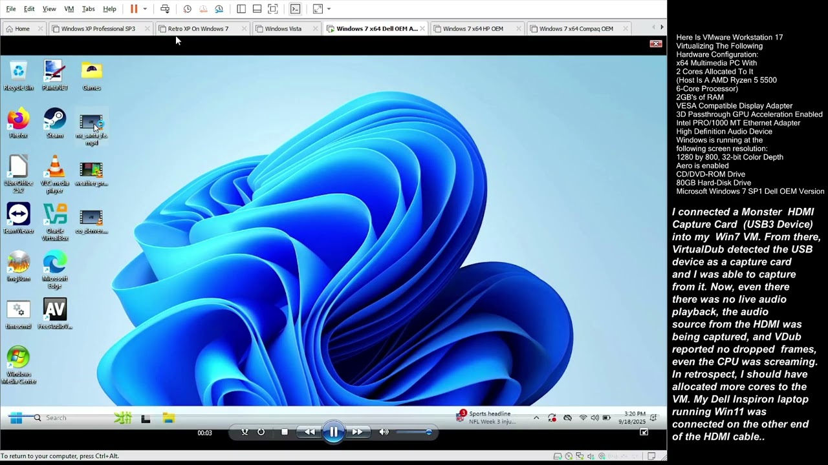
Task: Open the Help menu
Action: (110, 9)
